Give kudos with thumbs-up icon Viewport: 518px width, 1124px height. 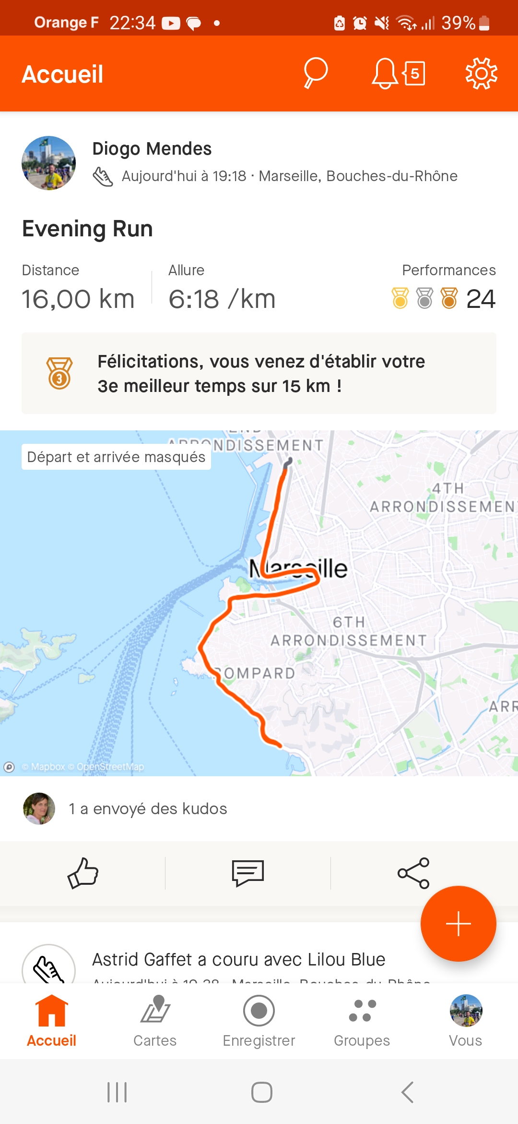click(x=82, y=873)
